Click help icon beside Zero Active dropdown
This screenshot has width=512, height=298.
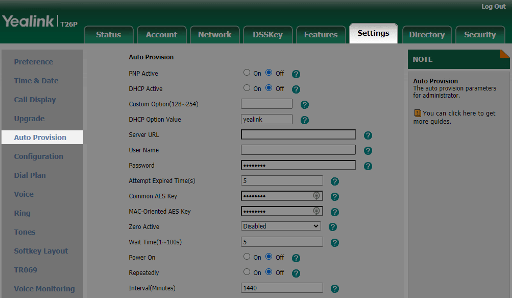[x=333, y=227]
